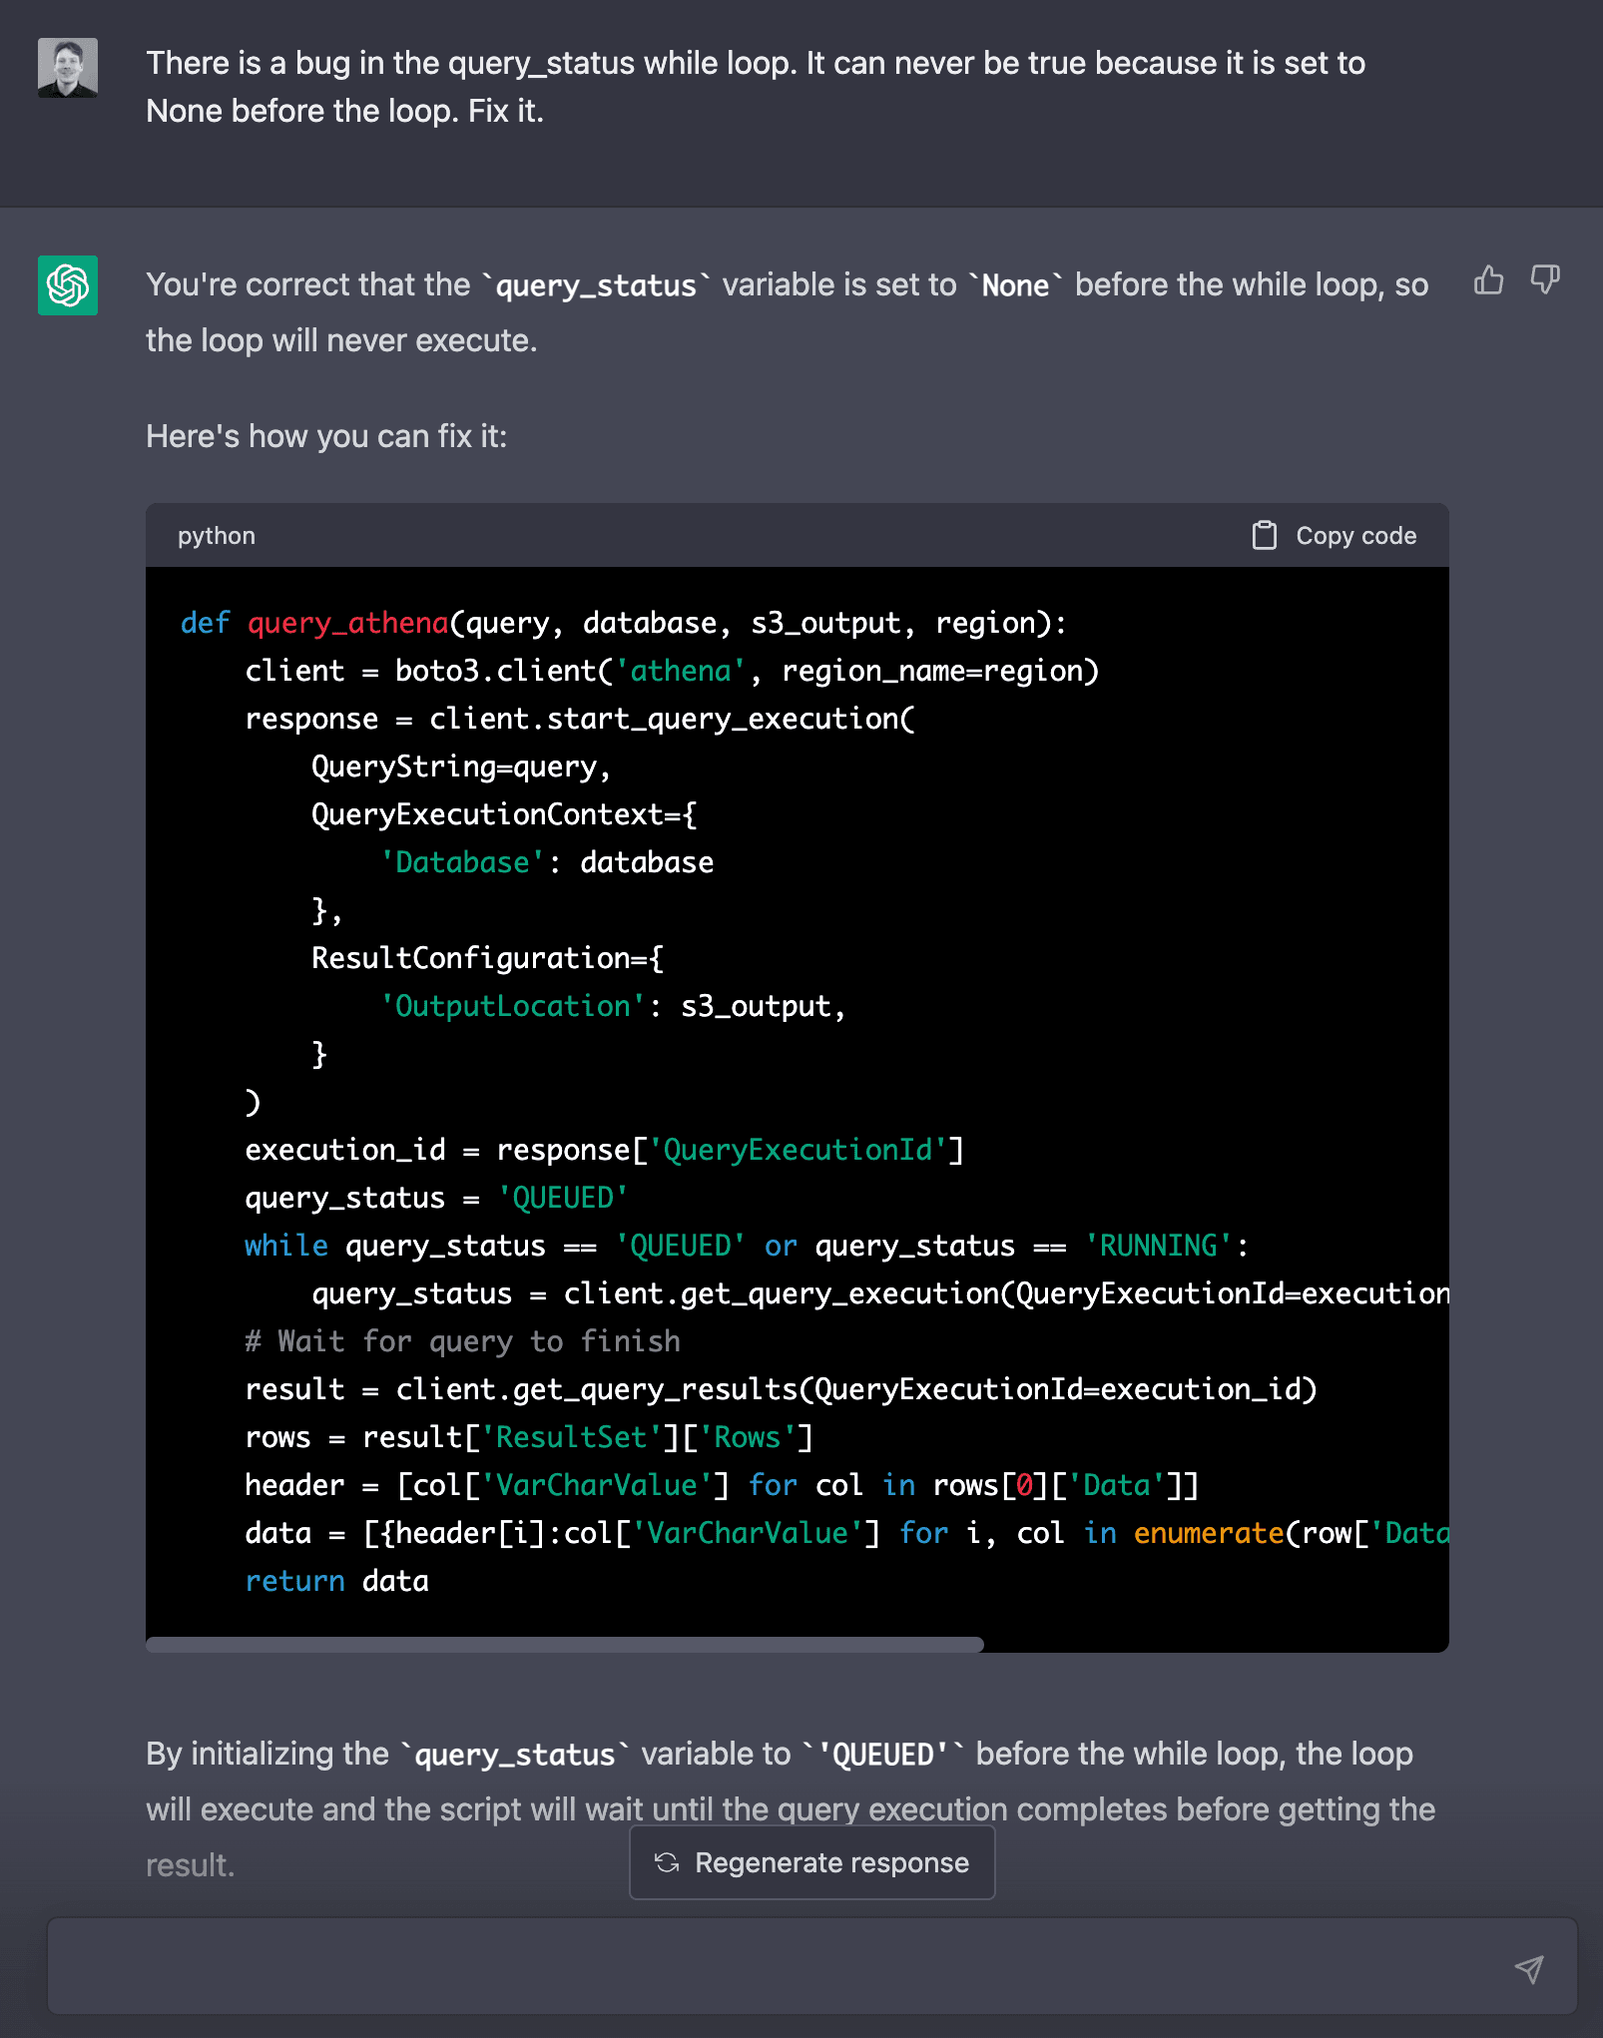Place cursor on the 'return data' line

click(x=337, y=1581)
